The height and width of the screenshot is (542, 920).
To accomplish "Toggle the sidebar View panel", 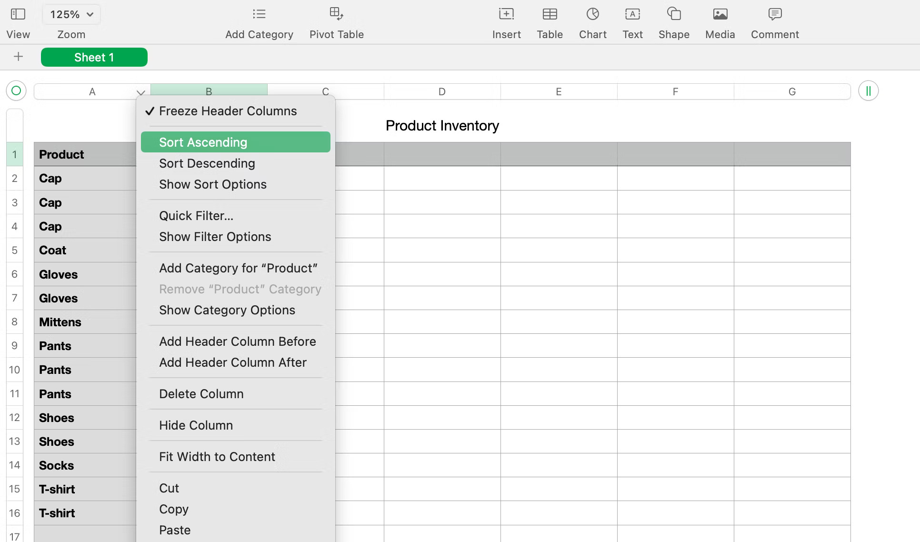I will click(18, 21).
